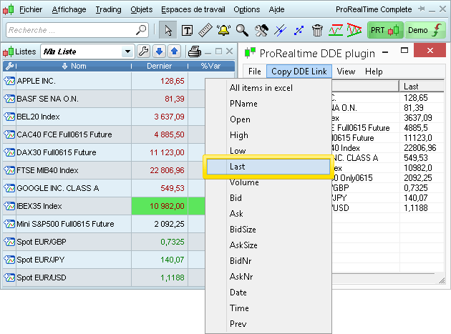The image size is (451, 334).
Task: Choose All items in excel entry
Action: tap(261, 87)
